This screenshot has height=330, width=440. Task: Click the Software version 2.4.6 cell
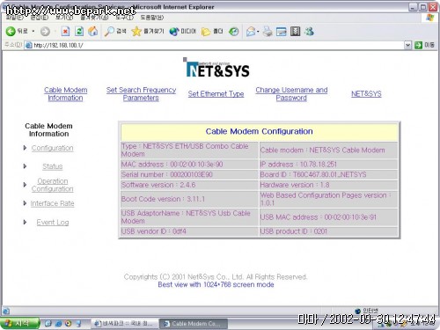coord(189,185)
